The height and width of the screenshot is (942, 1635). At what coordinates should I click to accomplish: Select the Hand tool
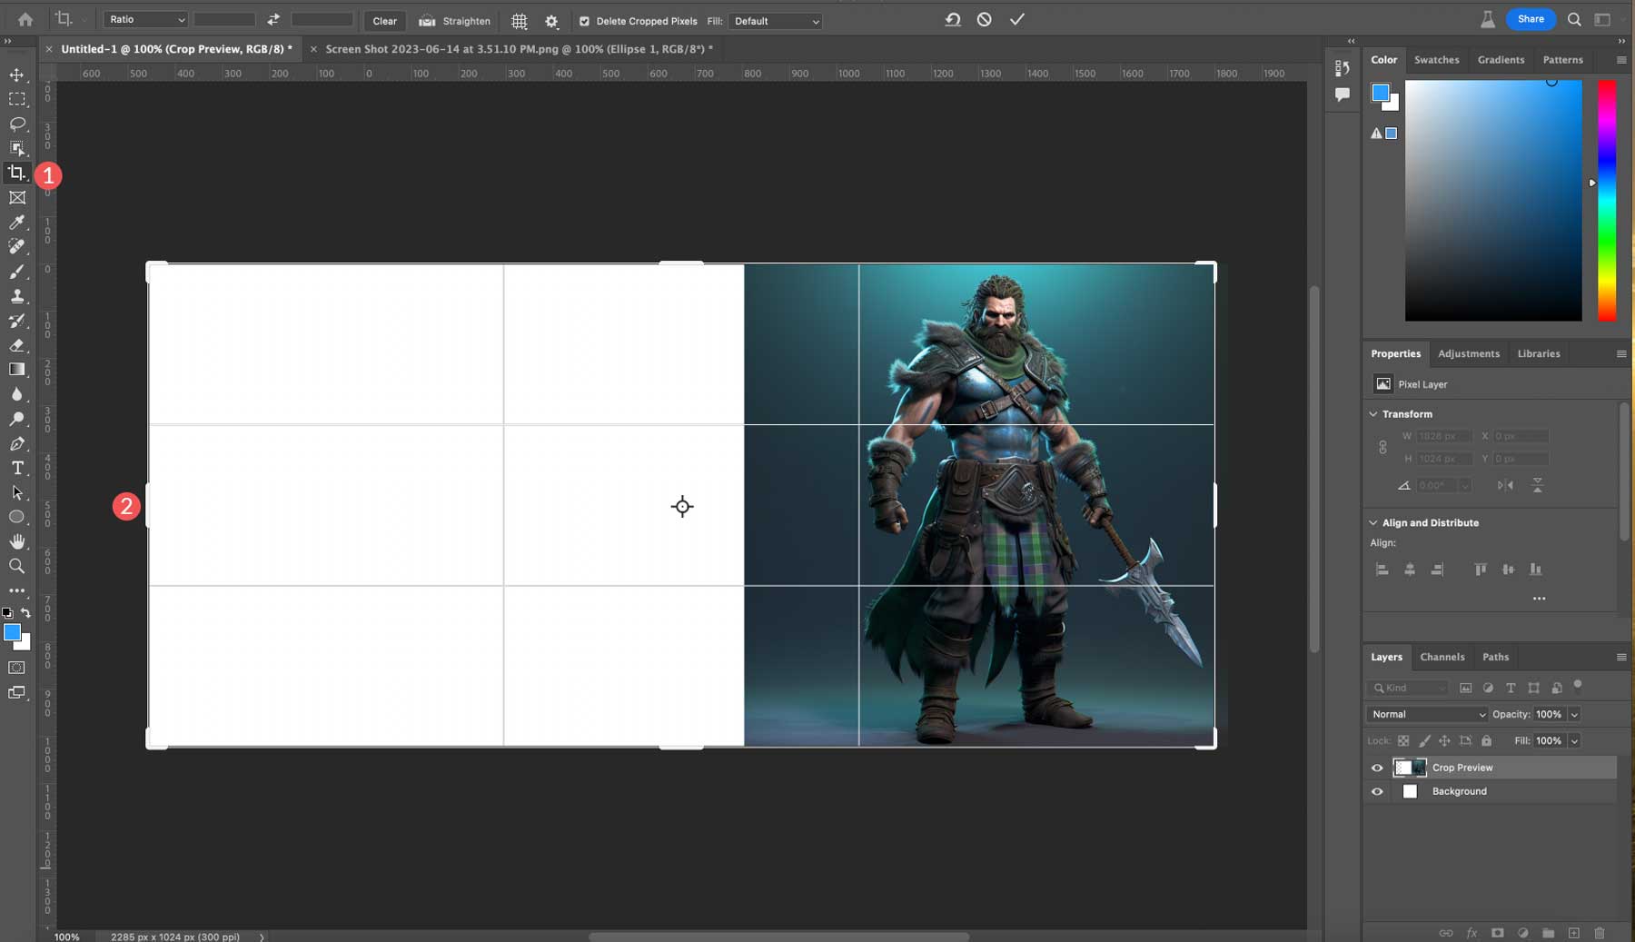click(x=17, y=541)
